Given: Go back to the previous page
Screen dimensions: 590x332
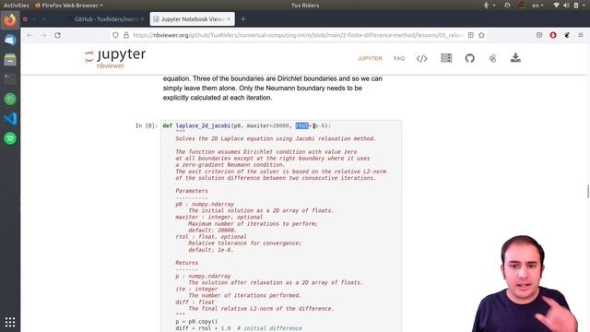Looking at the screenshot, I should (x=29, y=35).
